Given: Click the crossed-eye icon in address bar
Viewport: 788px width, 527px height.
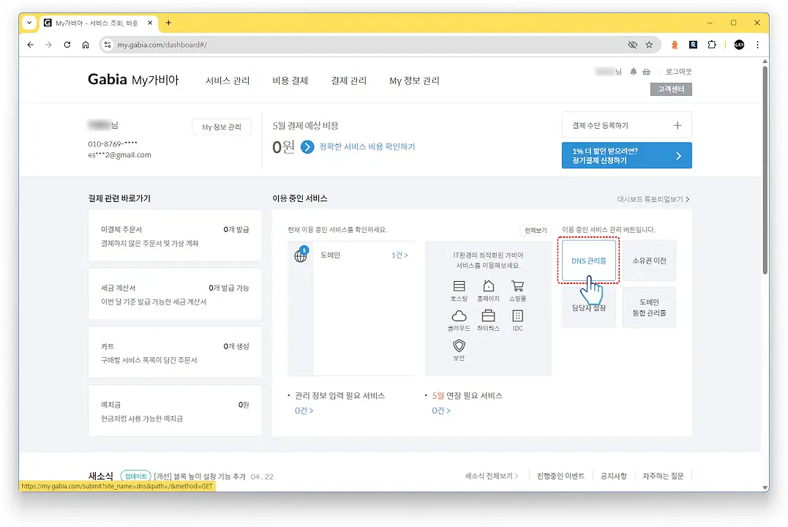Looking at the screenshot, I should click(632, 45).
